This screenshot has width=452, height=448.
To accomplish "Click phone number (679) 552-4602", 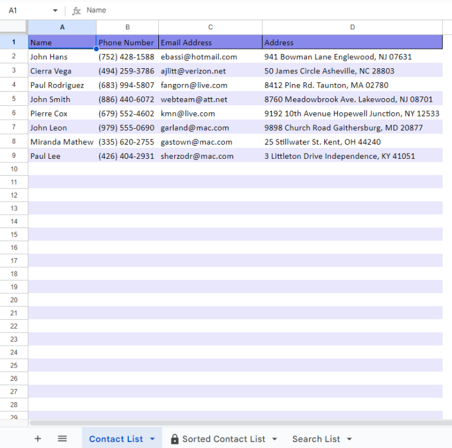I will pos(127,113).
